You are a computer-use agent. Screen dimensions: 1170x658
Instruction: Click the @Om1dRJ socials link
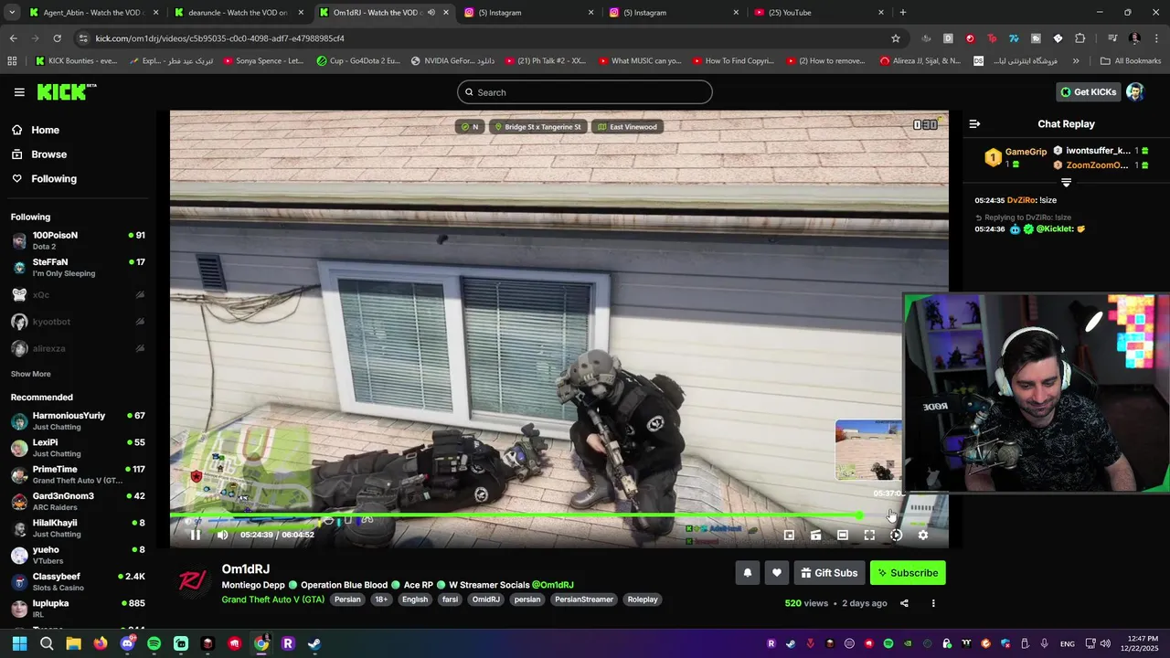tap(553, 585)
